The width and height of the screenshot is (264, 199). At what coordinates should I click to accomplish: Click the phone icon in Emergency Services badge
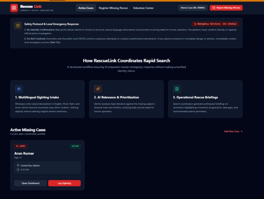[195, 24]
